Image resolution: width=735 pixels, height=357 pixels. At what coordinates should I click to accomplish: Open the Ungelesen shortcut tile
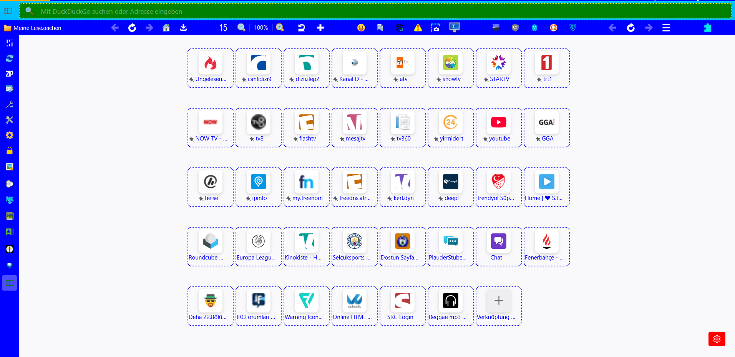[211, 68]
